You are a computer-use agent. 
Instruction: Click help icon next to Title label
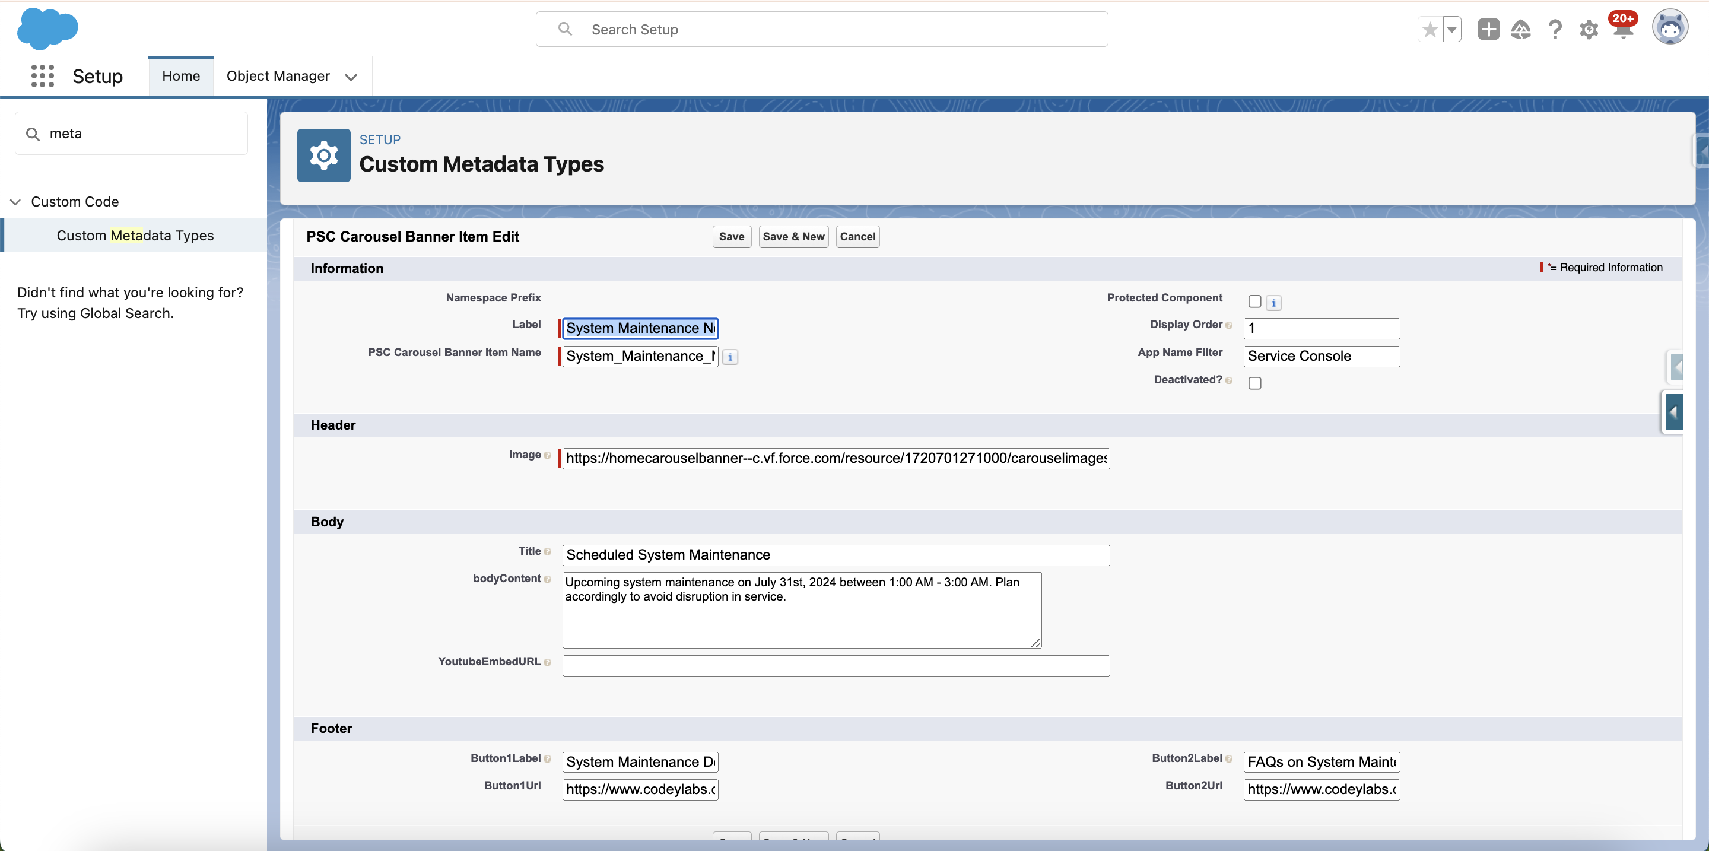pos(547,552)
